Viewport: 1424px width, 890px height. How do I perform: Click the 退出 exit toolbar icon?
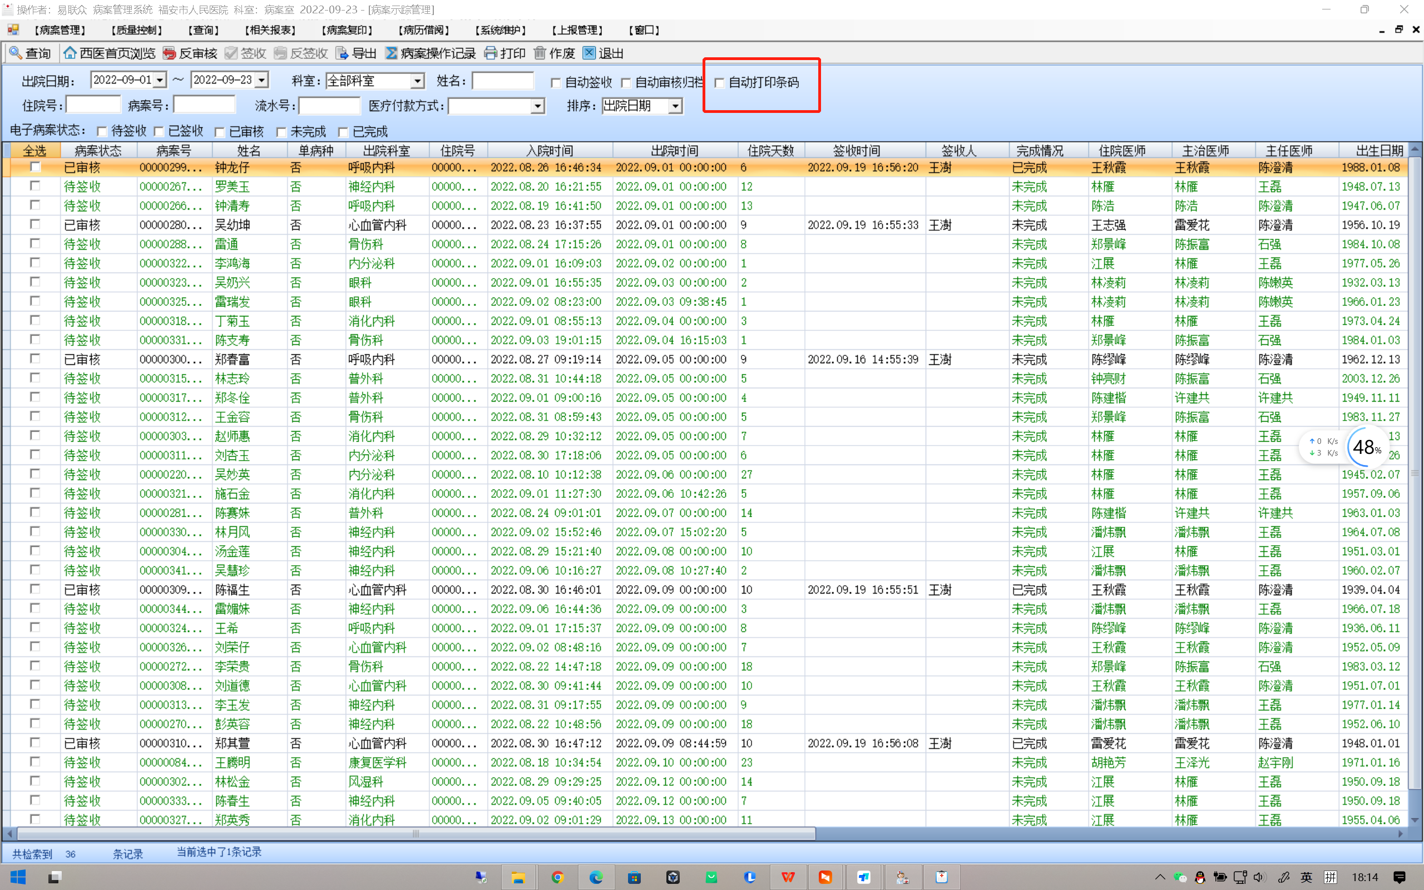[589, 53]
